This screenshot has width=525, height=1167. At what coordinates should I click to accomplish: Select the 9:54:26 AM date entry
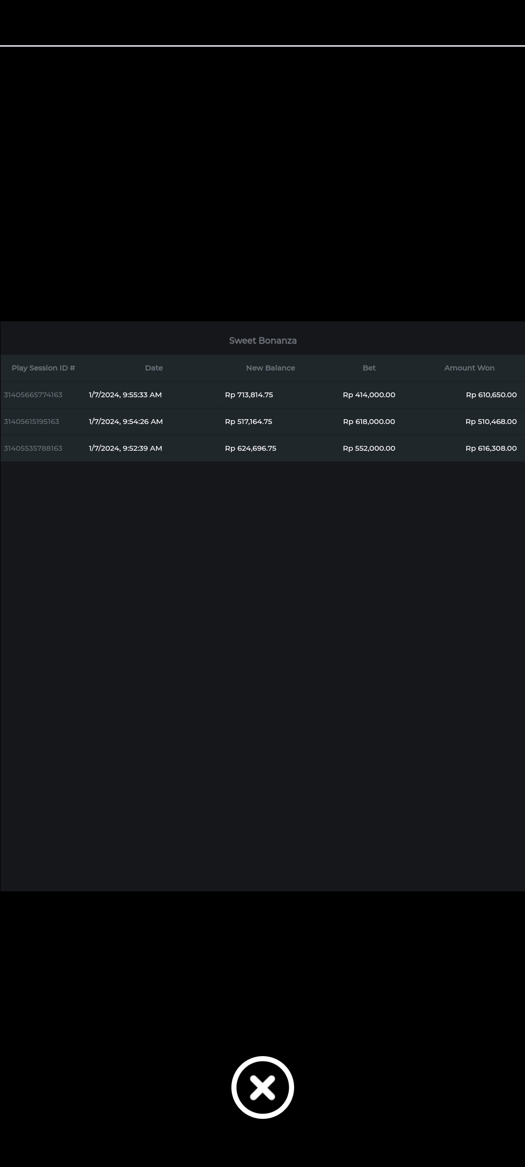coord(126,422)
